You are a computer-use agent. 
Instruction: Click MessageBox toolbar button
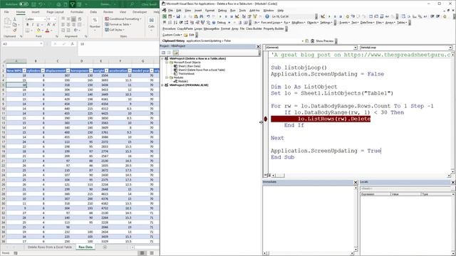click(x=212, y=28)
